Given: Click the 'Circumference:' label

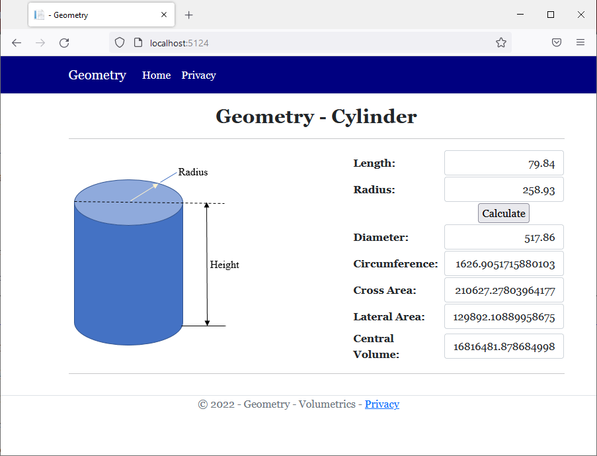Looking at the screenshot, I should (395, 263).
